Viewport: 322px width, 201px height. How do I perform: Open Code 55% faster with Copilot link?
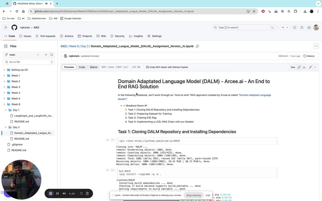tap(167, 67)
